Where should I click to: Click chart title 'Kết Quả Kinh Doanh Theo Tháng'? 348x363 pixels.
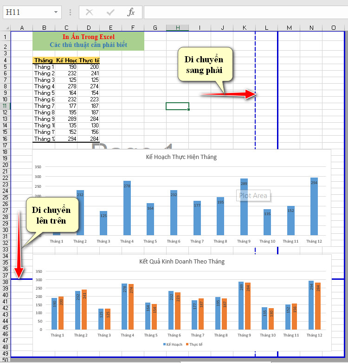[182, 262]
